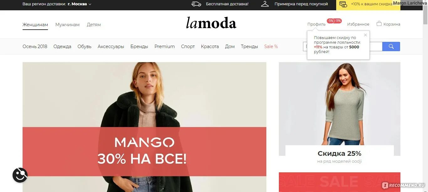Select the Мужчинам tab
This screenshot has width=428, height=192.
[x=67, y=25]
